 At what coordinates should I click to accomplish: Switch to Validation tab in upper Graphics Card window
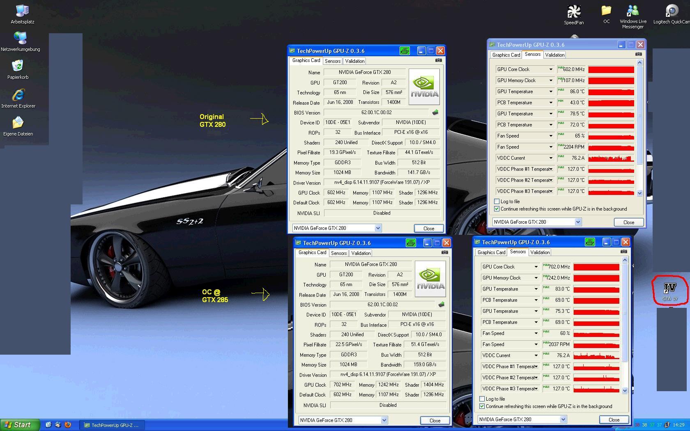point(355,61)
